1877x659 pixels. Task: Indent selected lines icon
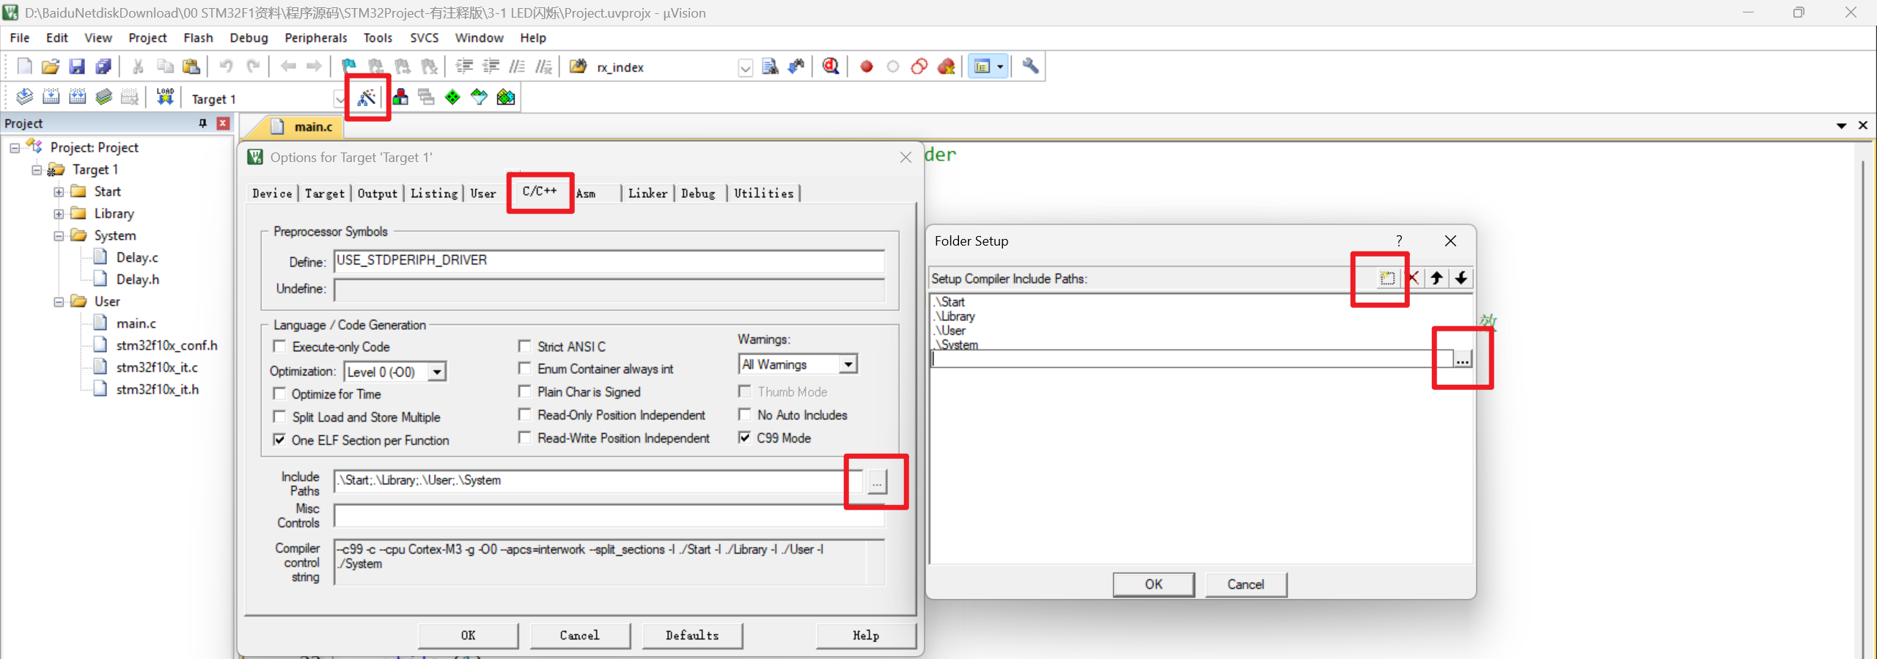pos(464,67)
